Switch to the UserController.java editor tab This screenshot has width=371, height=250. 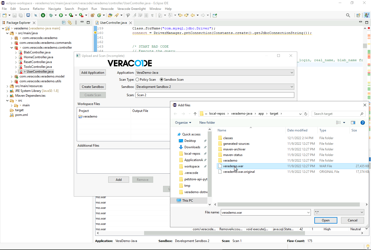click(x=113, y=23)
